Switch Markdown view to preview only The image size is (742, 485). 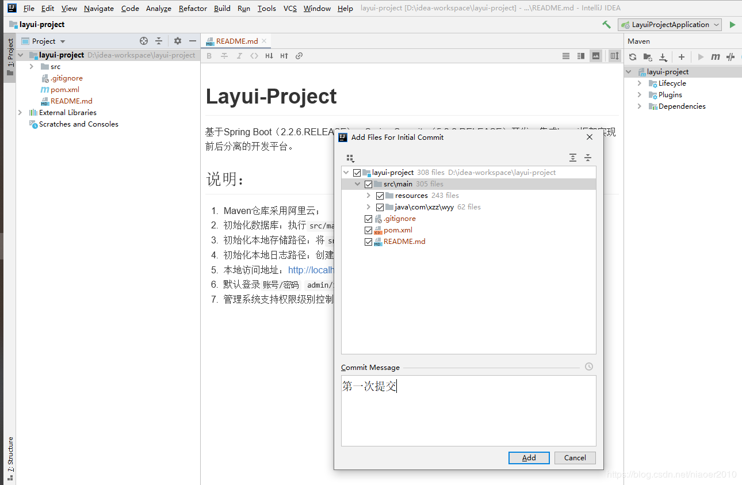(596, 56)
